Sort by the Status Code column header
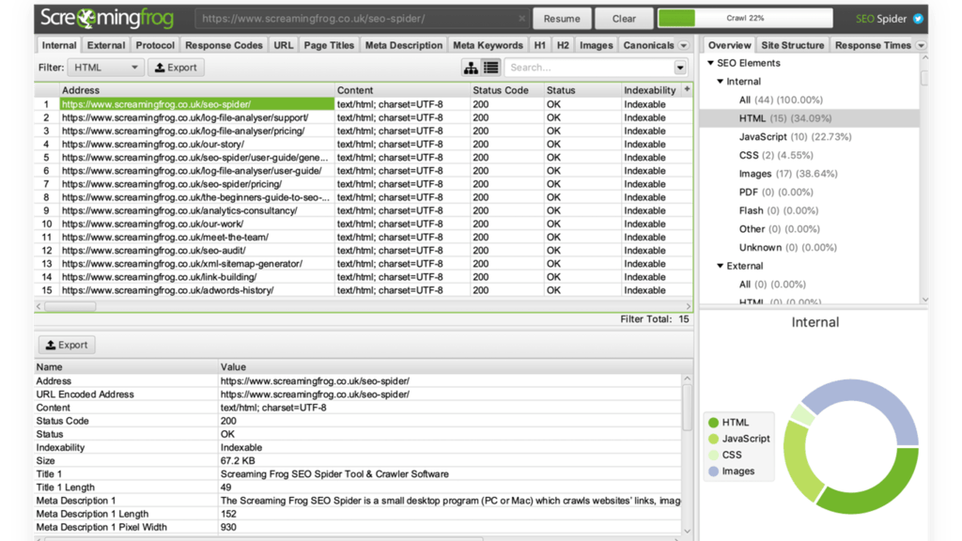 click(506, 90)
